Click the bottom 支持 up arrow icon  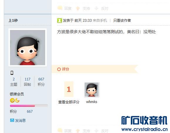click(78, 131)
